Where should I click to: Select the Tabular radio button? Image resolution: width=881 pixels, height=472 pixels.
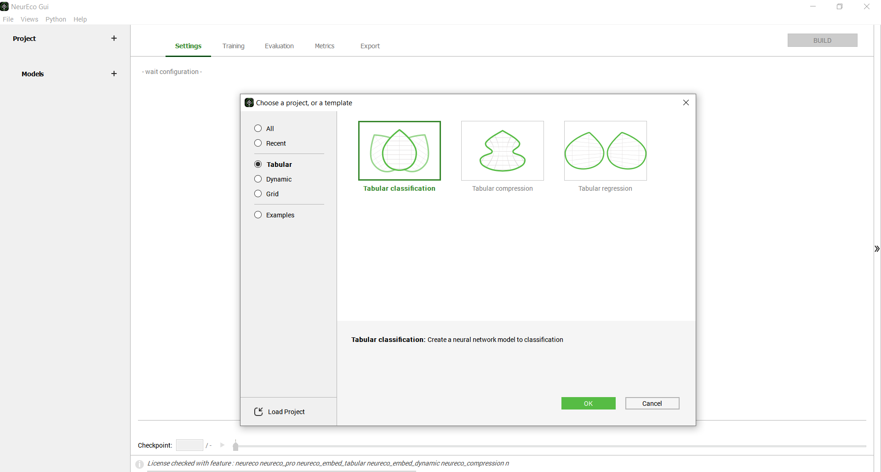point(258,164)
